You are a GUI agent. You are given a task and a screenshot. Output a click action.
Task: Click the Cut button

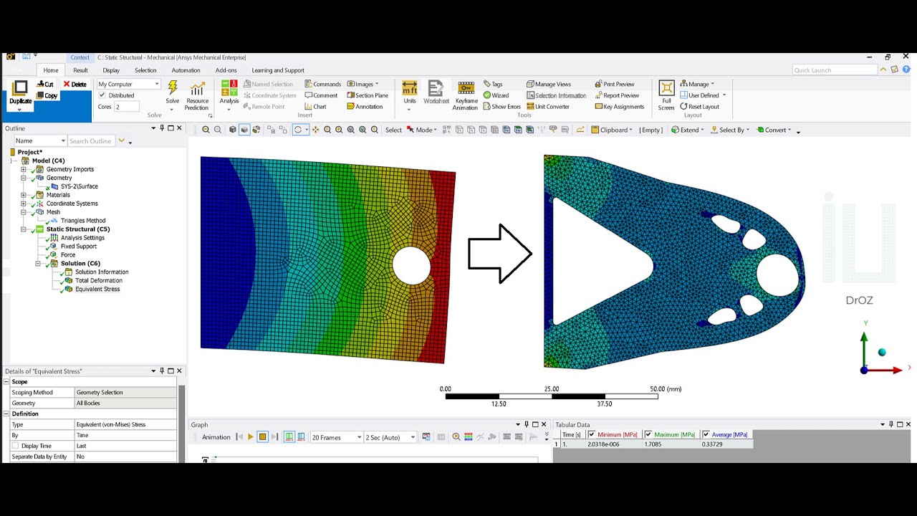click(45, 84)
